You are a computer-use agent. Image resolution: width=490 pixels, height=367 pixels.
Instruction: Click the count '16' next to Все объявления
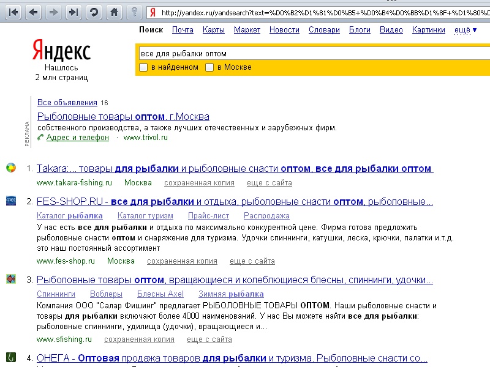[x=104, y=103]
